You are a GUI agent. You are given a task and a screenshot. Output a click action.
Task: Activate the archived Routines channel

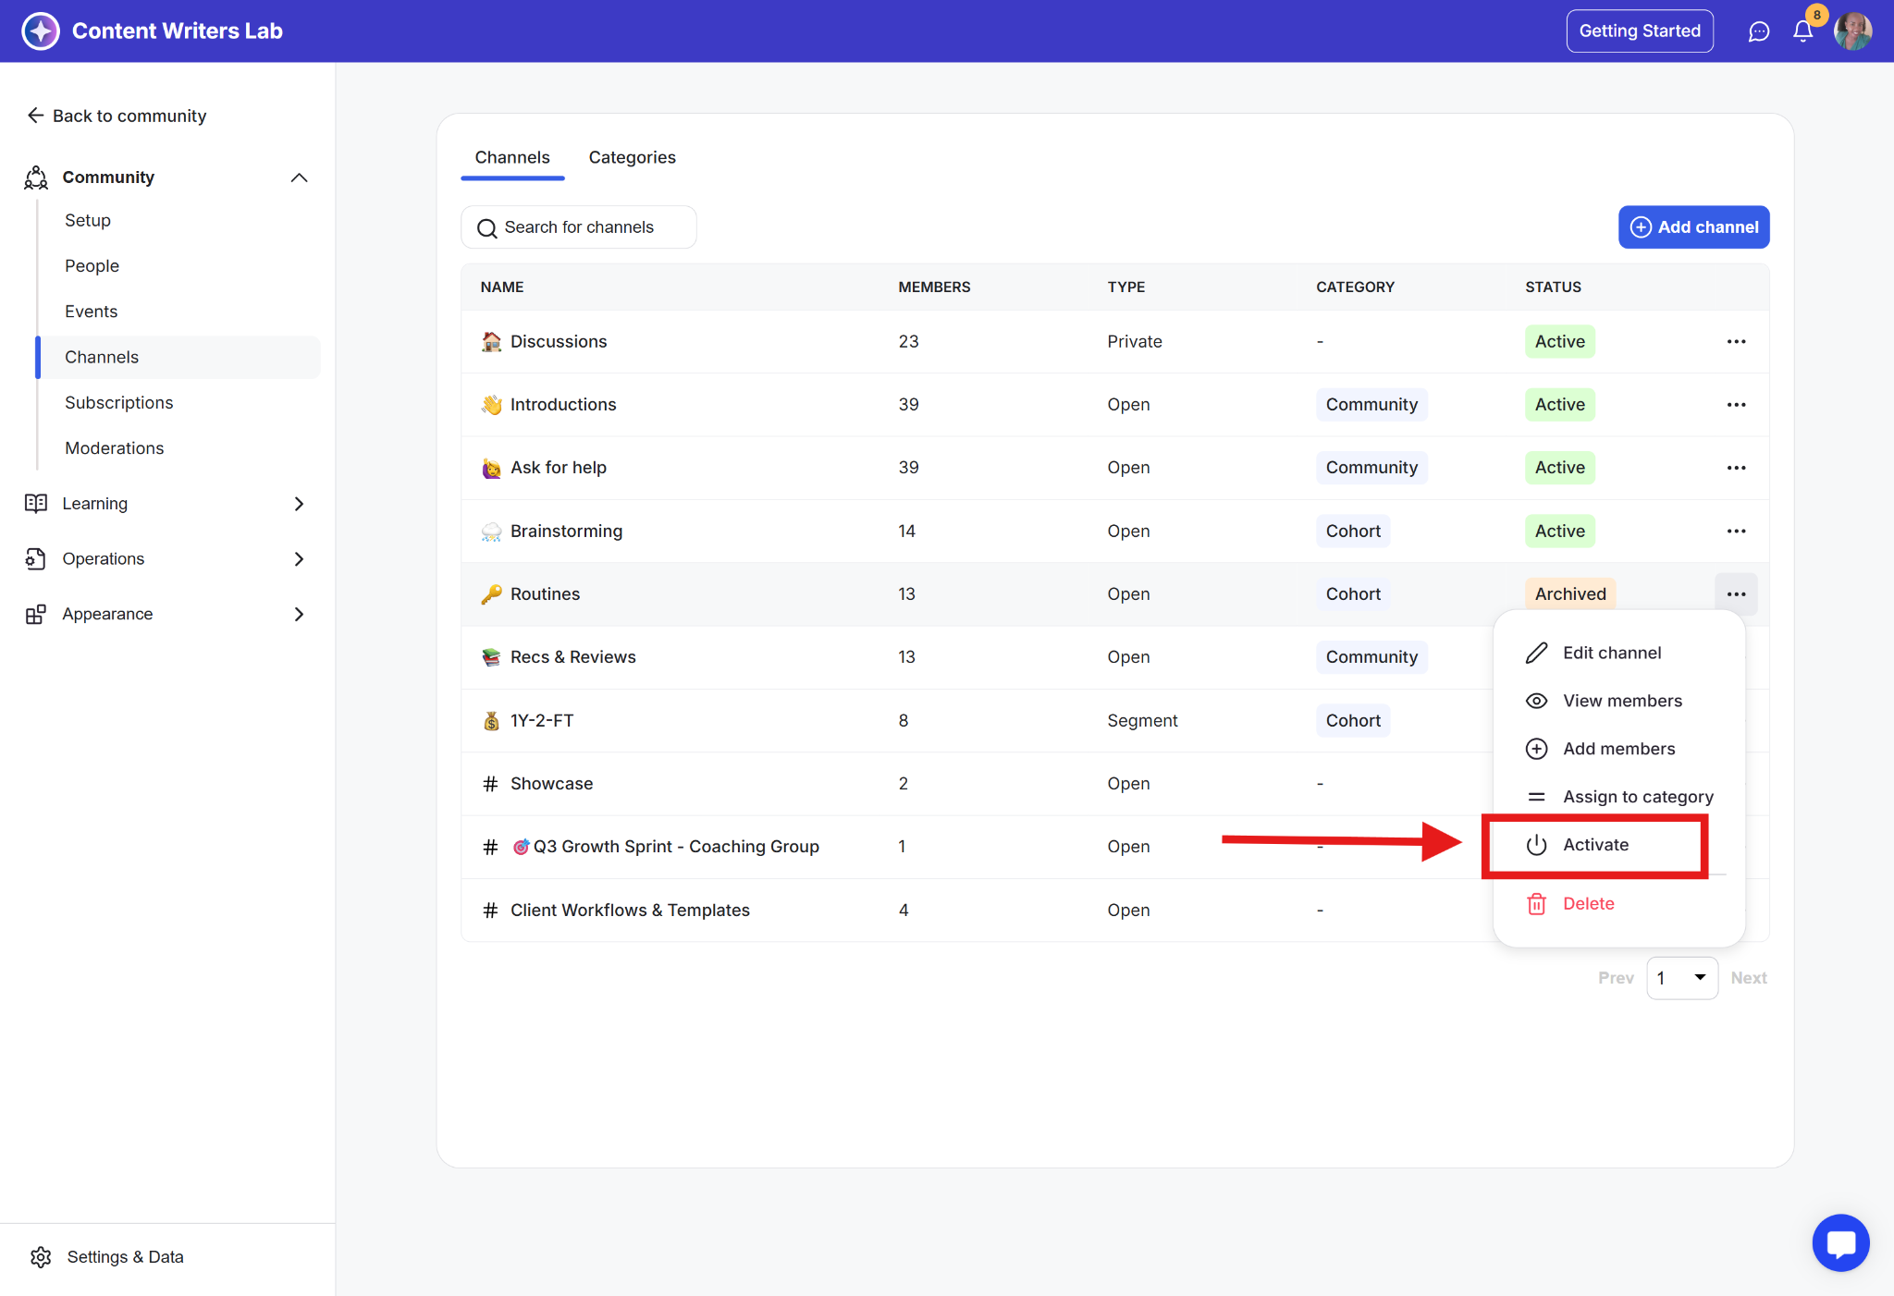tap(1595, 845)
